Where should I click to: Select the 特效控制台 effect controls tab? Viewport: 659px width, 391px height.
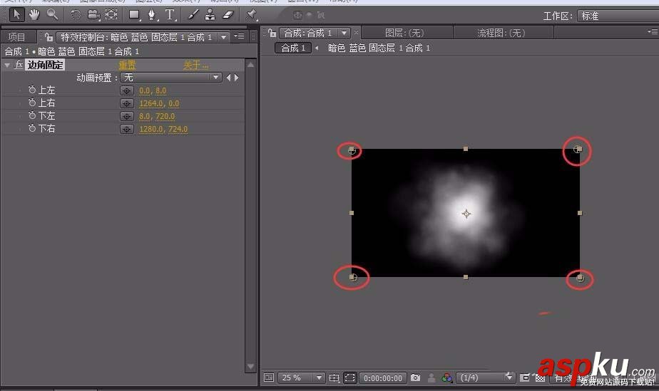click(136, 37)
